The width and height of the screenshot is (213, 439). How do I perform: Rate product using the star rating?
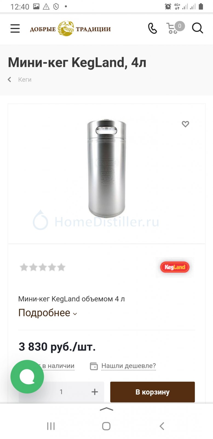(x=42, y=267)
